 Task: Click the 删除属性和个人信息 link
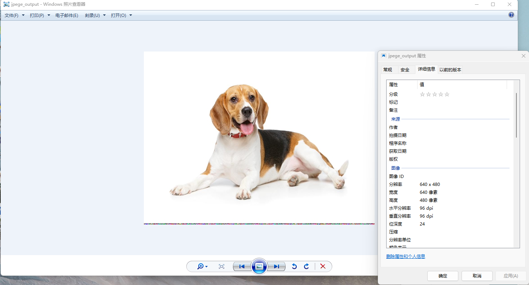click(x=405, y=257)
